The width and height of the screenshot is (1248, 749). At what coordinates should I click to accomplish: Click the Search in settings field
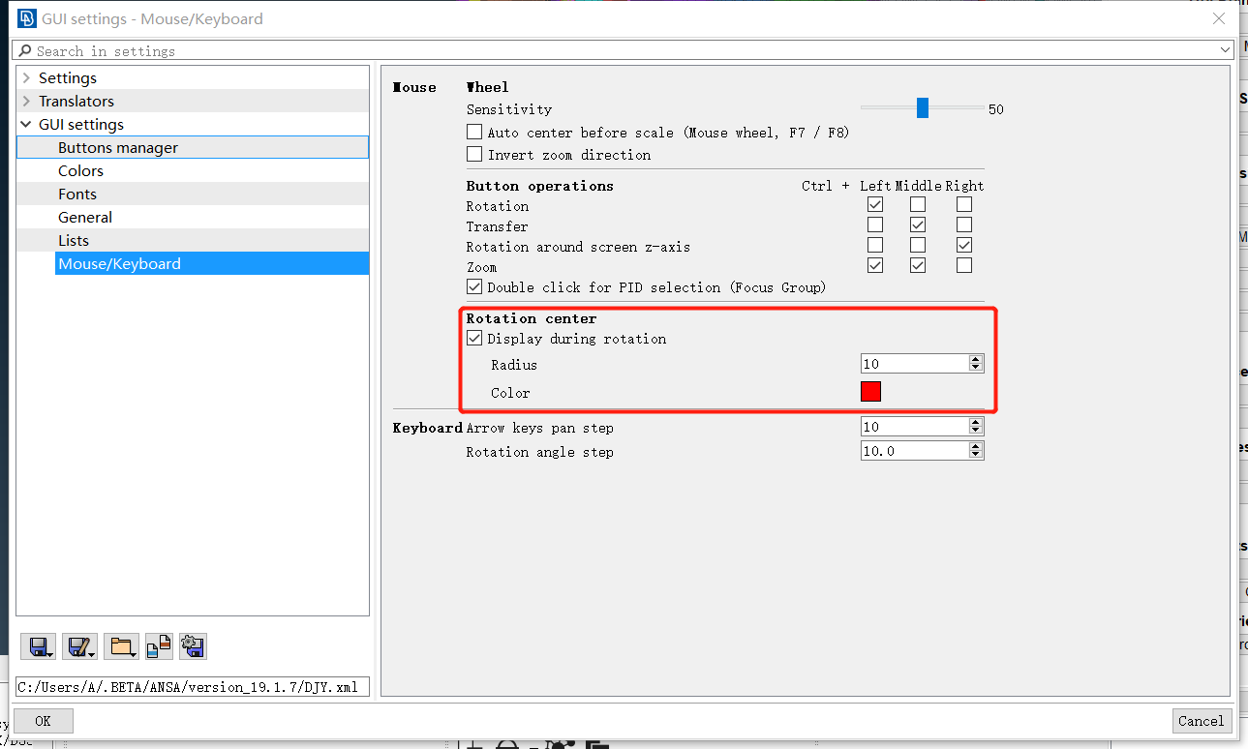(x=624, y=50)
